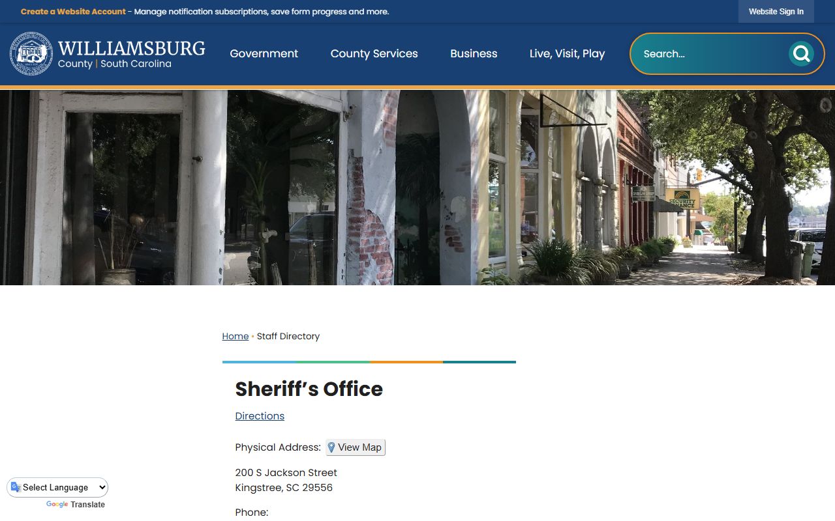
Task: Focus the Search input field
Action: [x=714, y=53]
